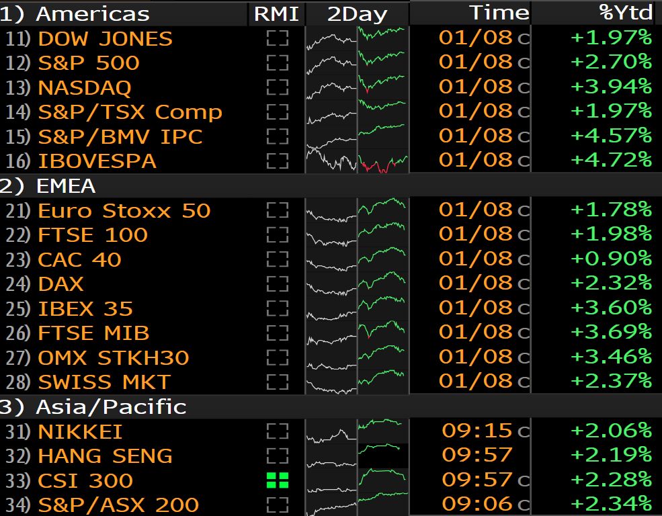Open the CAC 40 index
The height and width of the screenshot is (516, 662).
click(x=79, y=259)
